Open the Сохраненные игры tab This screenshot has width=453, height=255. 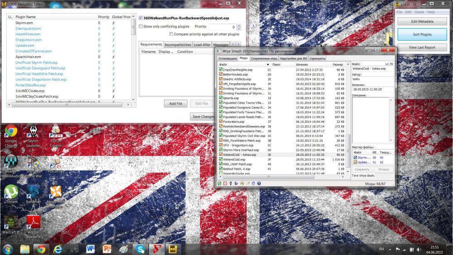(264, 58)
